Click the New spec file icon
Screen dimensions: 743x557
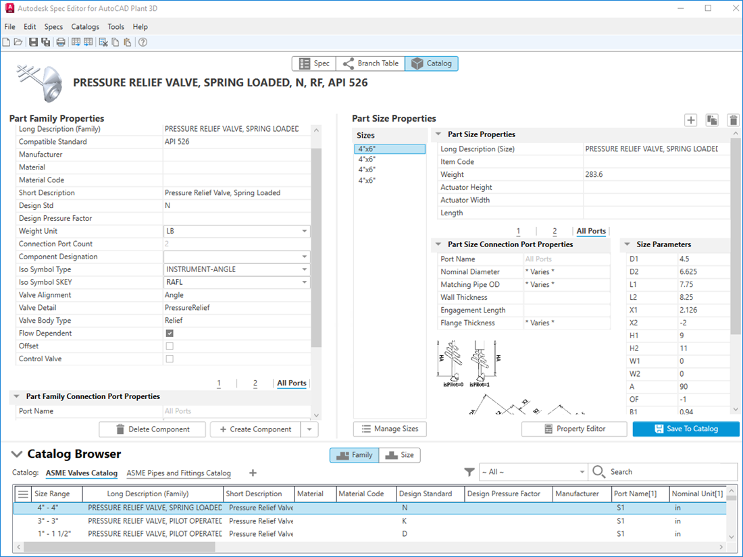tap(6, 42)
